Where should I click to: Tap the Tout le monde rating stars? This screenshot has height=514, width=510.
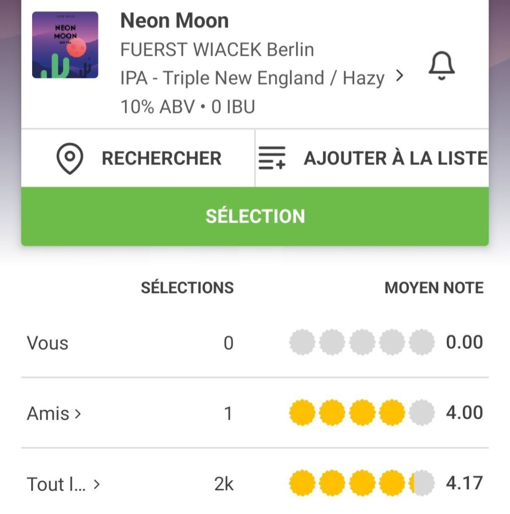pos(362,483)
